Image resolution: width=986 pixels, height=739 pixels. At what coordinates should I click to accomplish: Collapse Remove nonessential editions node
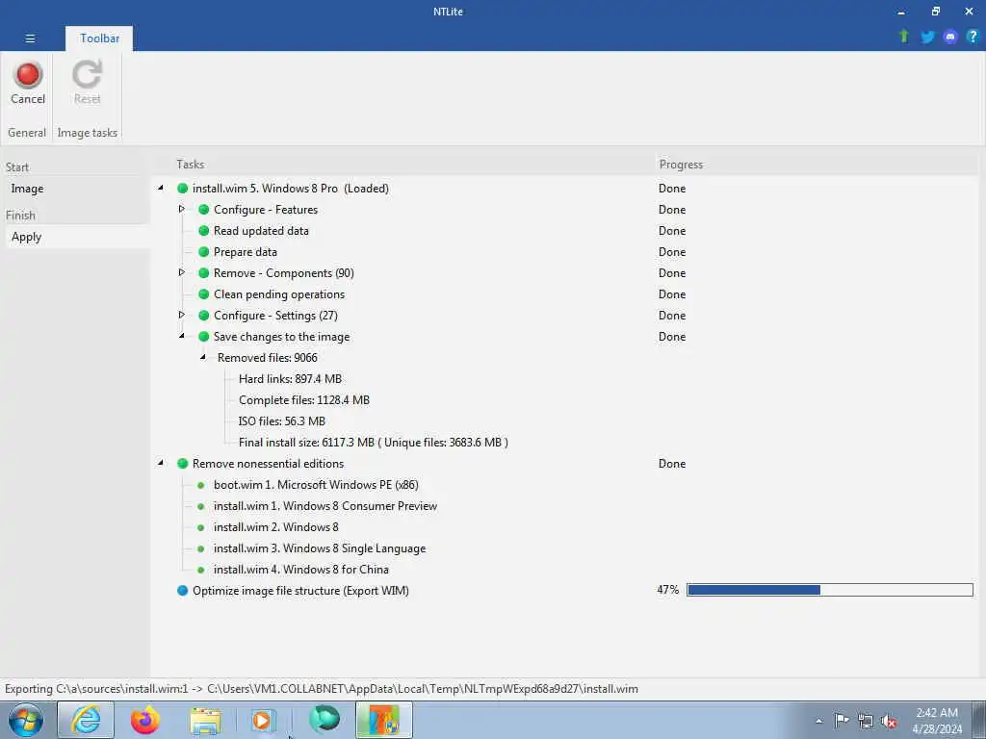click(161, 463)
